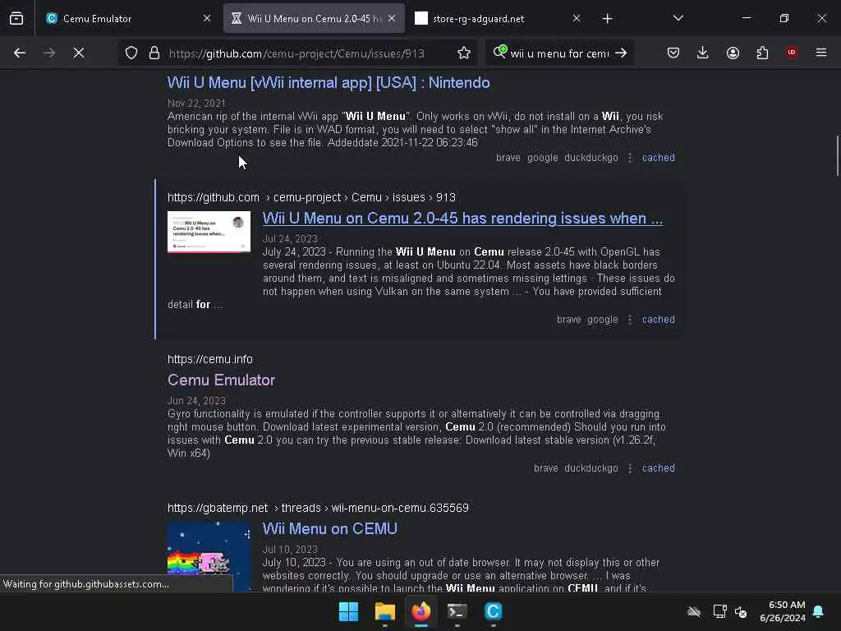Screen dimensions: 841x631
Task: Open brave link under Wii U Menu vWii result
Action: click(x=508, y=157)
